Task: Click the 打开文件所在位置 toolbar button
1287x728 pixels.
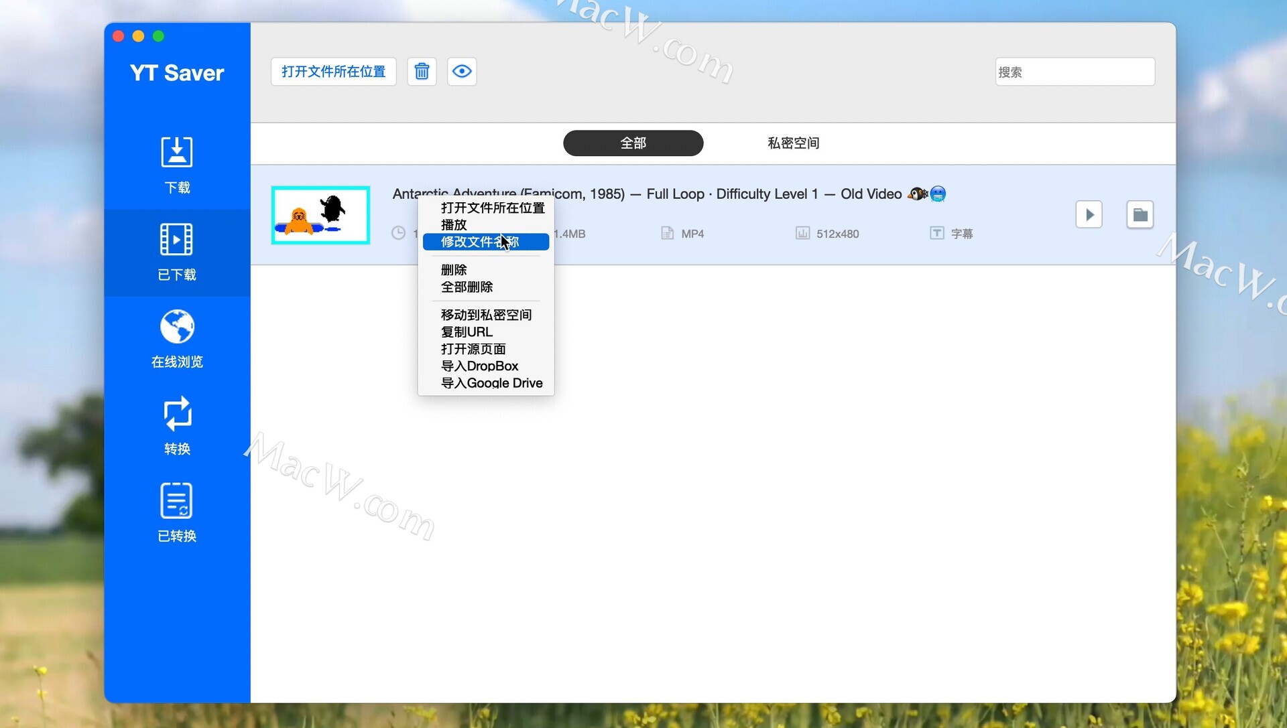Action: 334,72
